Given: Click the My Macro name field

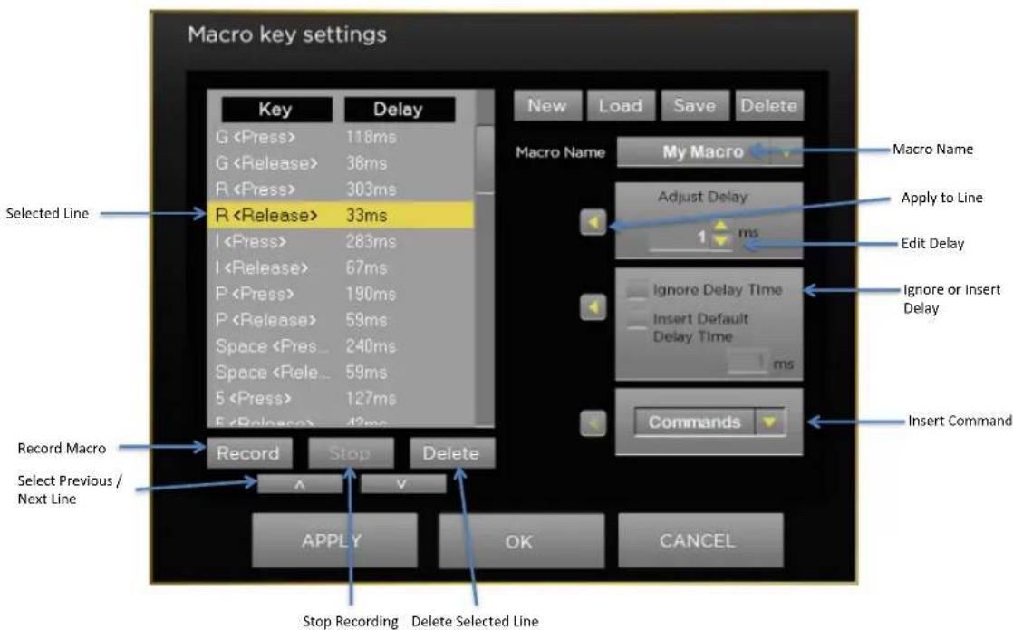Looking at the screenshot, I should 709,152.
